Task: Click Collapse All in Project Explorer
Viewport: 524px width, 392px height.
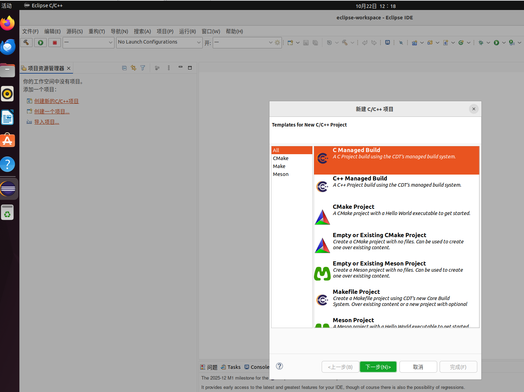Action: click(x=125, y=68)
